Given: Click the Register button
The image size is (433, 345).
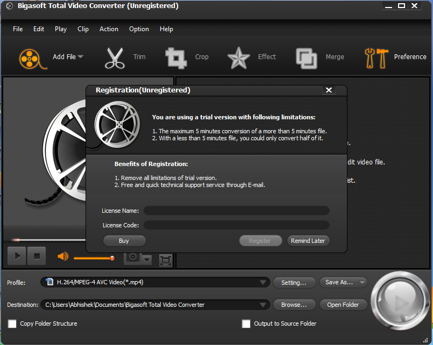Looking at the screenshot, I should [x=260, y=241].
